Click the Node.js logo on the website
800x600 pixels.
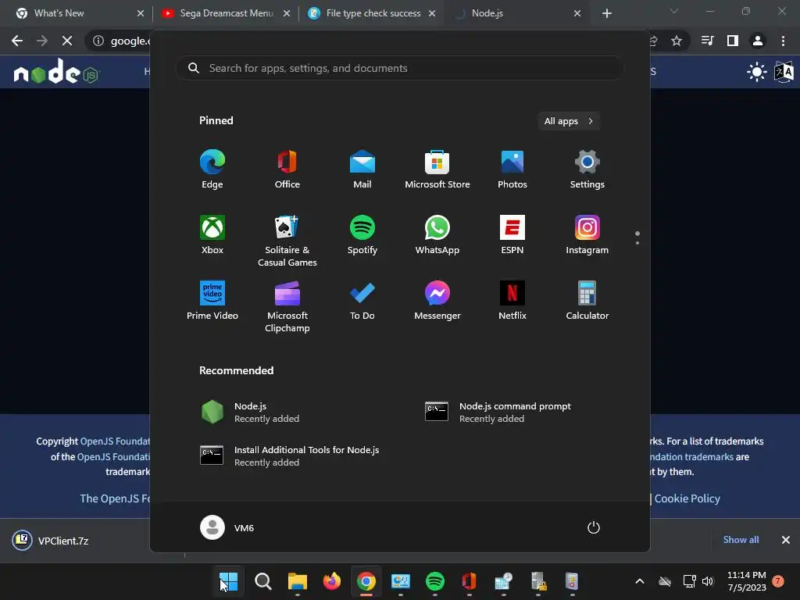tap(56, 71)
